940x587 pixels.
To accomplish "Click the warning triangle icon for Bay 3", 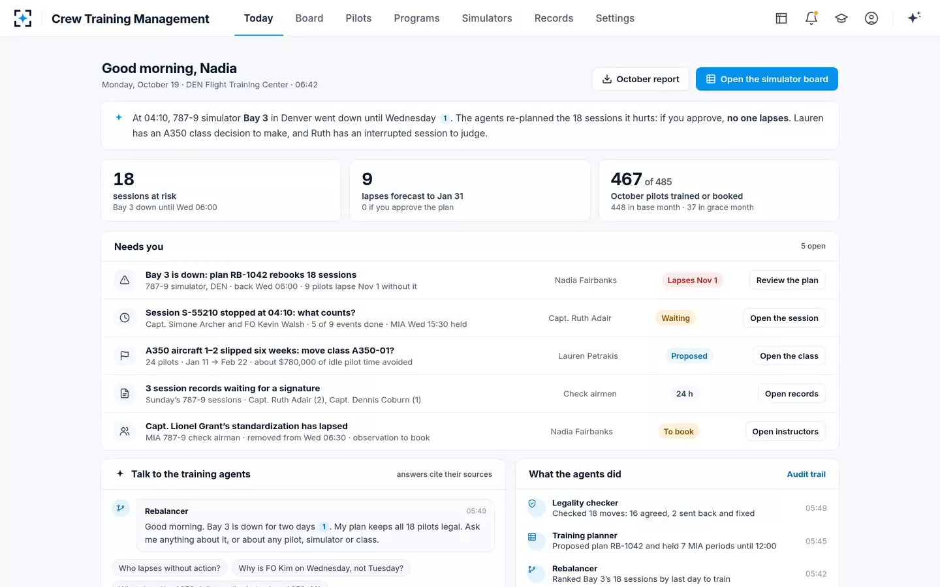I will [x=125, y=280].
